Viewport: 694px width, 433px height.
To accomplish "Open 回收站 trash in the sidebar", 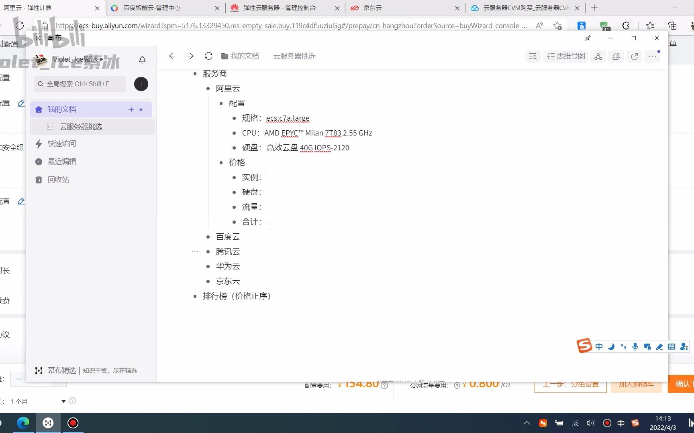I will pyautogui.click(x=58, y=180).
